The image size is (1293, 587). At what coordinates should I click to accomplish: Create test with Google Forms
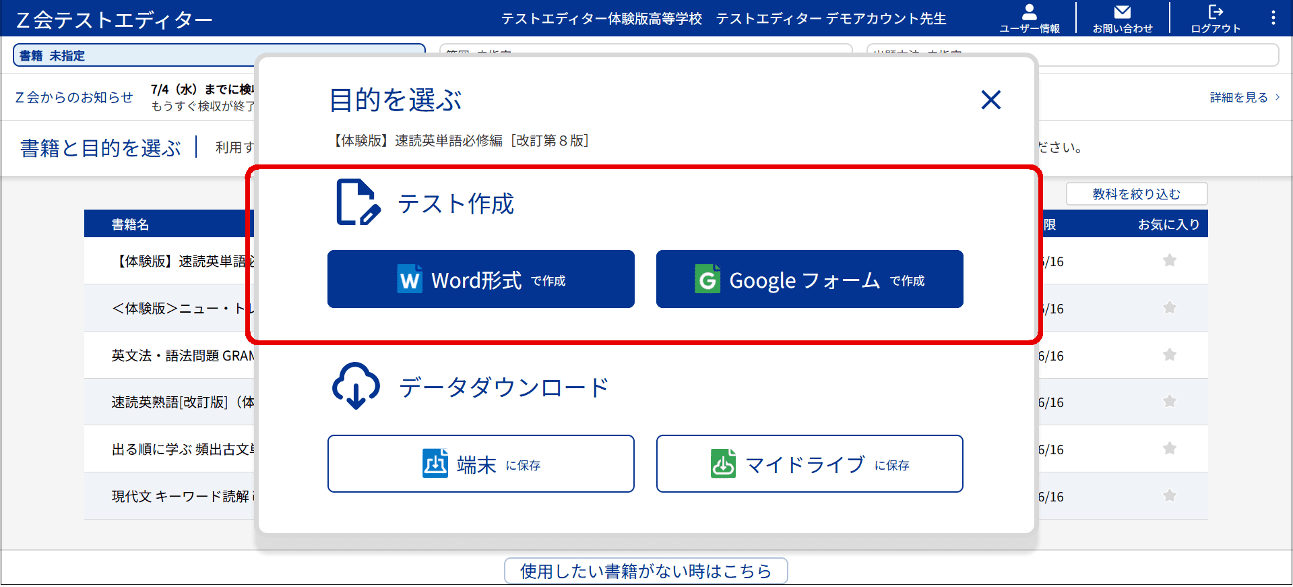click(x=809, y=279)
